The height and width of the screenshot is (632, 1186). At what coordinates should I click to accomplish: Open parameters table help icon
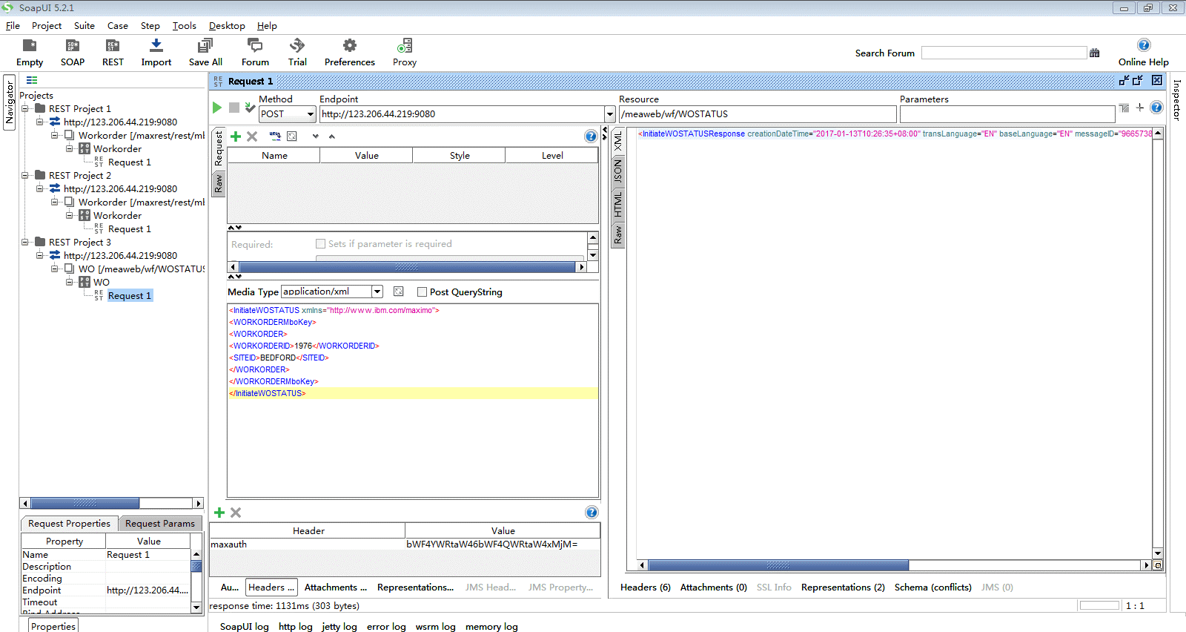click(591, 136)
